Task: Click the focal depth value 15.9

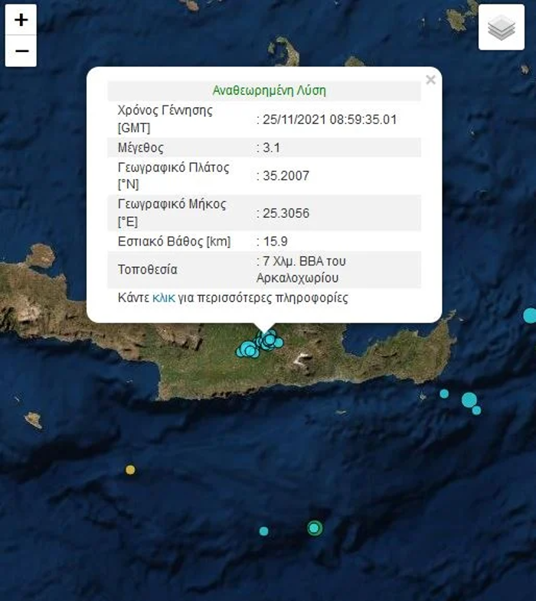Action: tap(273, 242)
